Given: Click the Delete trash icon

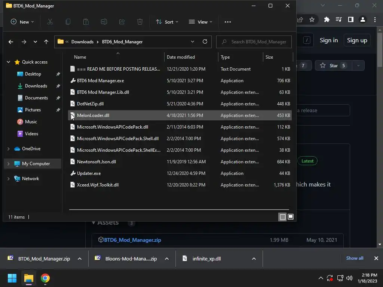Looking at the screenshot, I should pyautogui.click(x=140, y=22).
